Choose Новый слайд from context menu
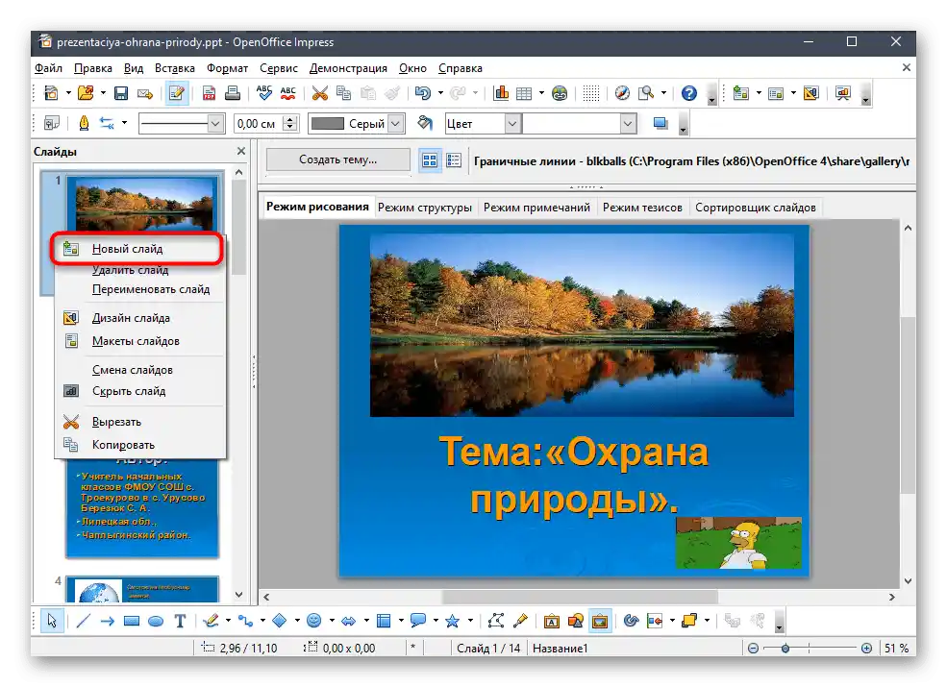The width and height of the screenshot is (947, 687). (x=127, y=249)
